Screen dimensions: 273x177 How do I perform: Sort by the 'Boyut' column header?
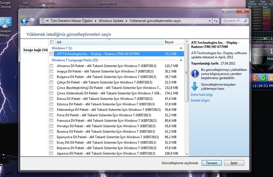173,42
